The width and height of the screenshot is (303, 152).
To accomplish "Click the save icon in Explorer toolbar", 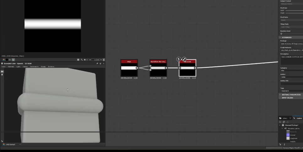I will pyautogui.click(x=280, y=122).
